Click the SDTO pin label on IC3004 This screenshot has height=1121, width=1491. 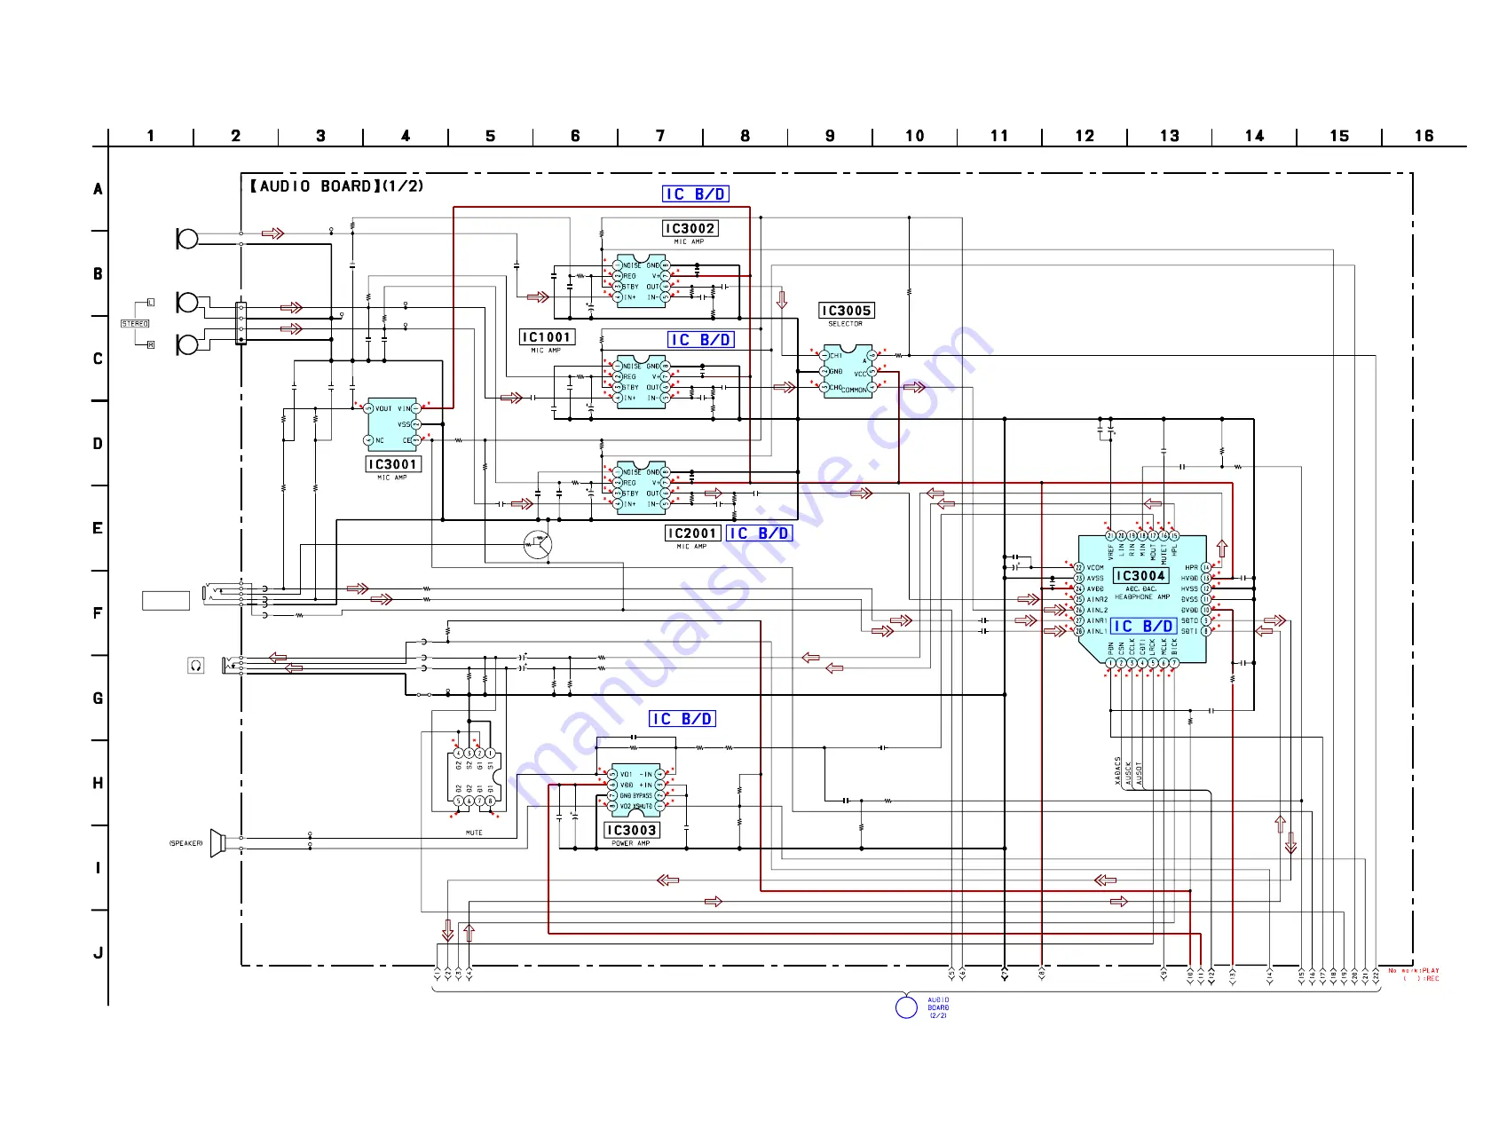pyautogui.click(x=1189, y=621)
